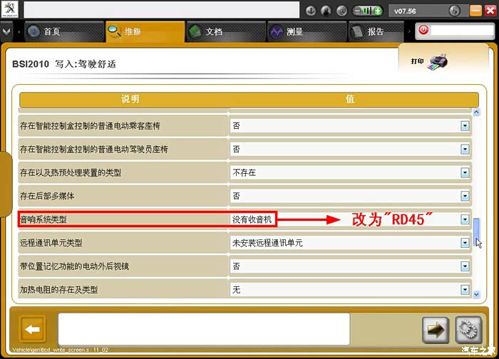Open the gears configuration button

468,330
